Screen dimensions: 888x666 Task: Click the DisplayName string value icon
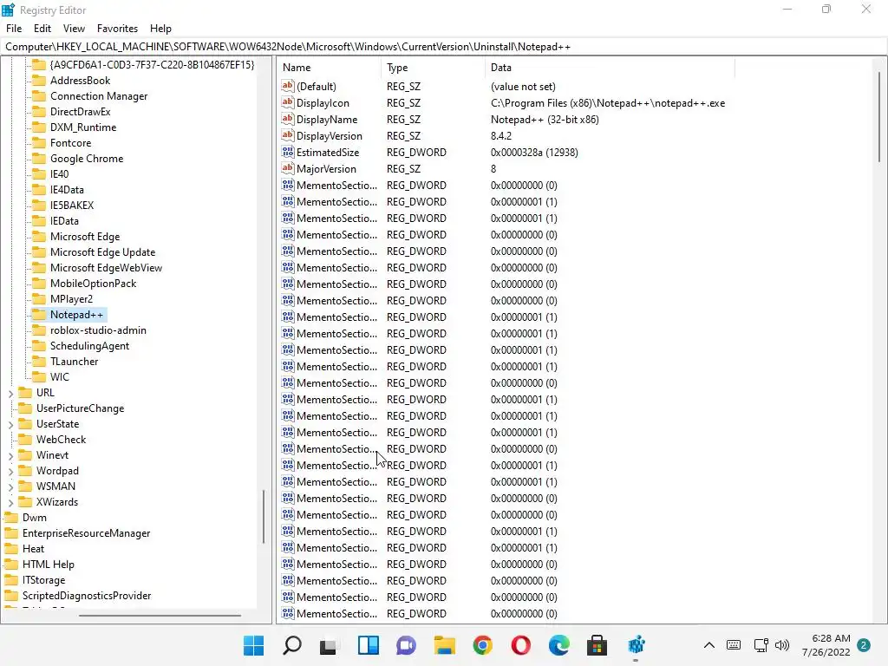288,119
